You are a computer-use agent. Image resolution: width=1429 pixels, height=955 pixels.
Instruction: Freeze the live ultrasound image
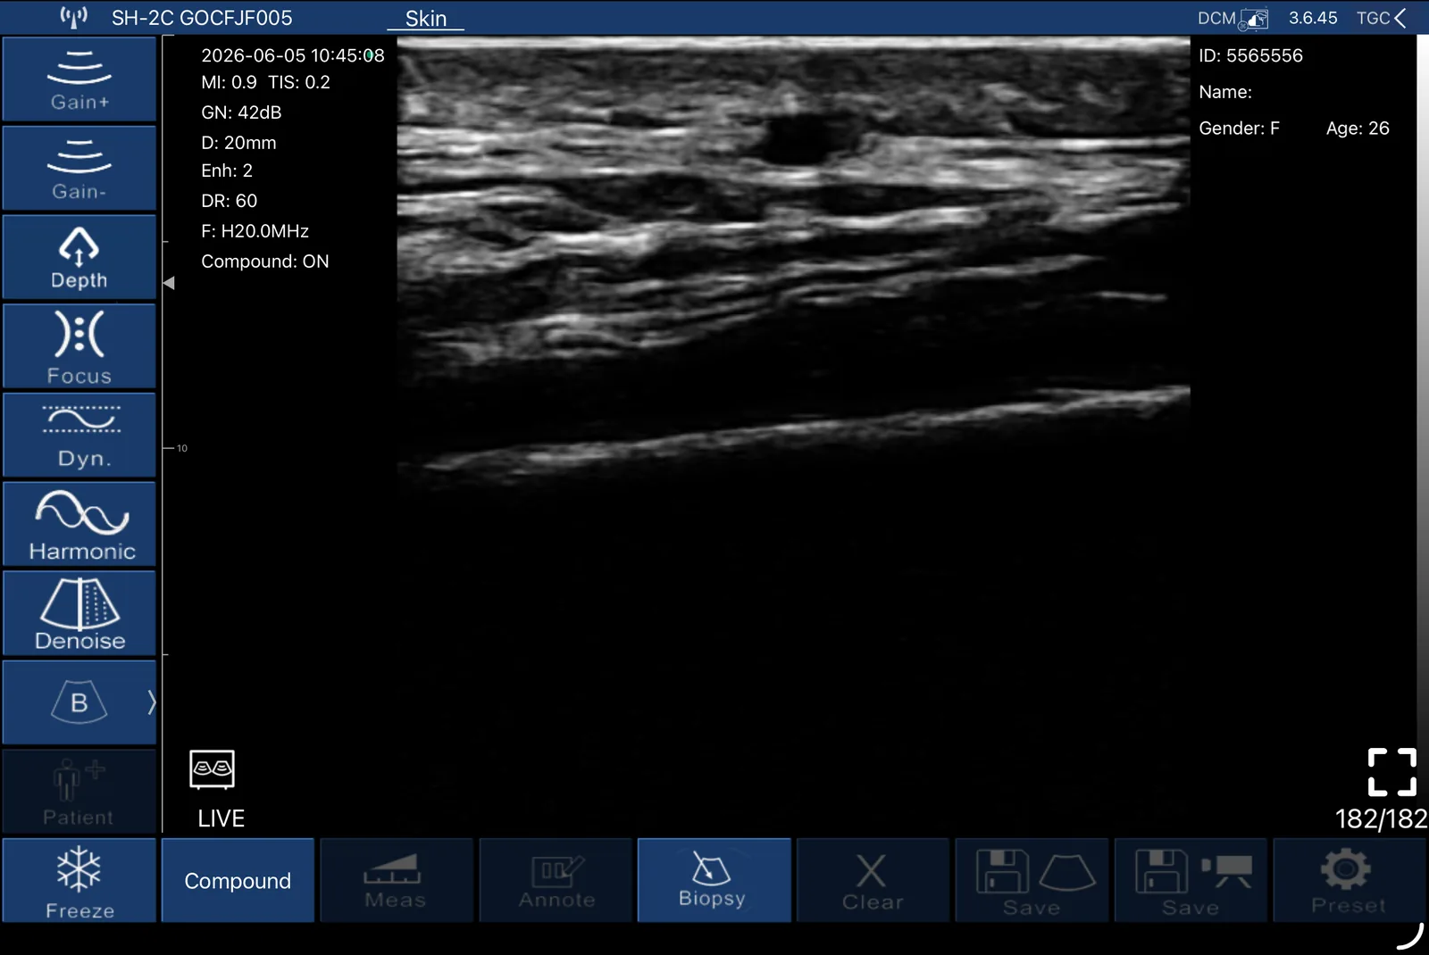[79, 881]
